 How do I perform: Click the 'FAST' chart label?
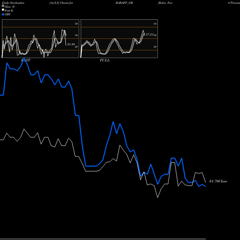pyautogui.click(x=26, y=60)
